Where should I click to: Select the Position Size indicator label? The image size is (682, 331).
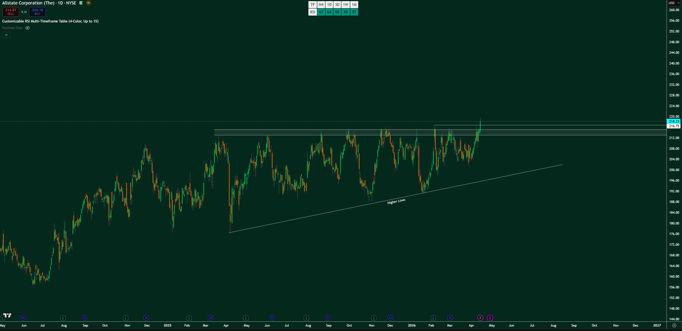pyautogui.click(x=12, y=28)
